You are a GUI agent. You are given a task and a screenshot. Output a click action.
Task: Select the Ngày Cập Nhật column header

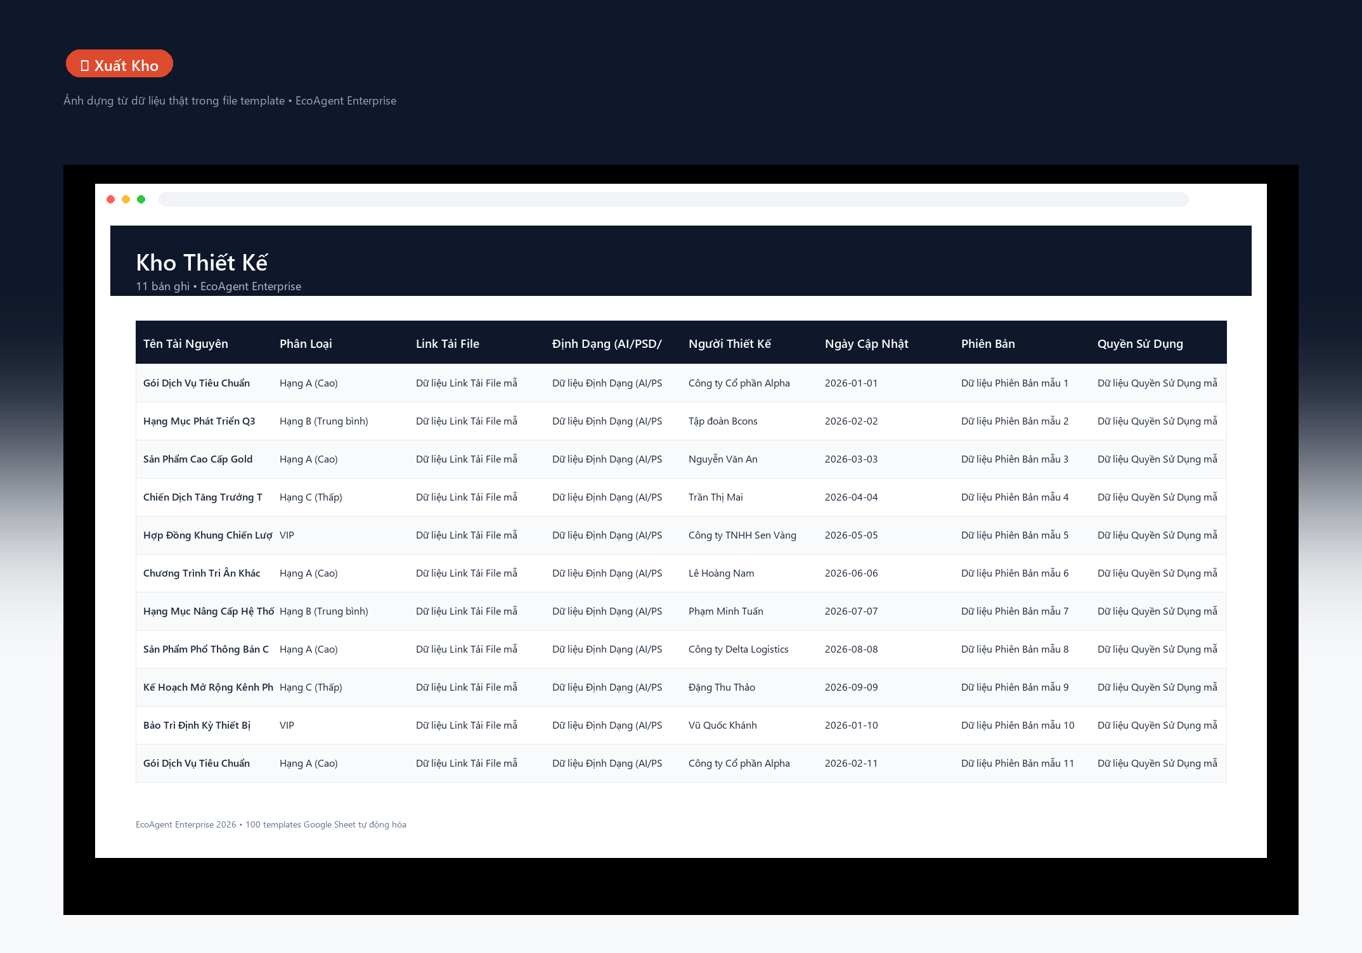click(x=867, y=344)
